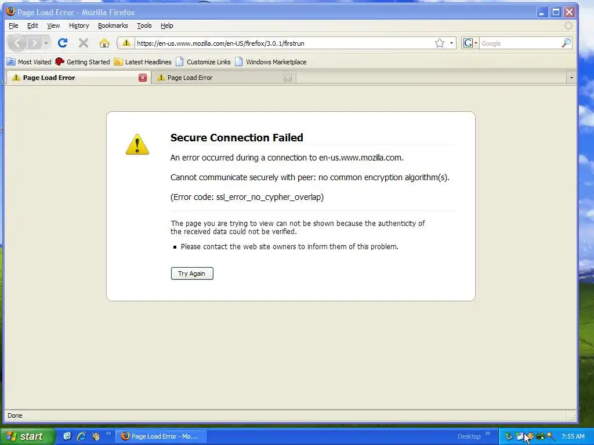The image size is (594, 445).
Task: Click the battery-like system tray icon
Action: (x=541, y=436)
